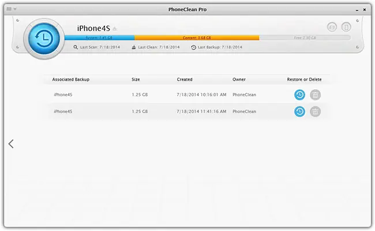375x231 pixels.
Task: Click the Size column header
Action: 136,79
